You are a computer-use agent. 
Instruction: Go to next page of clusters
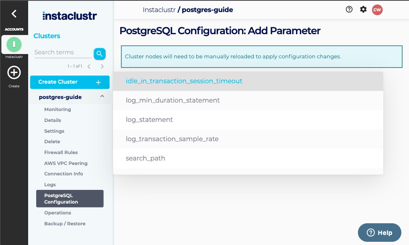tap(102, 66)
